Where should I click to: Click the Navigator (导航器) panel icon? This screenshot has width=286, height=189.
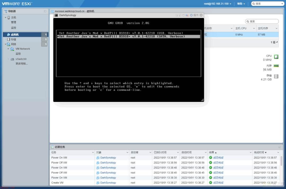[6, 11]
